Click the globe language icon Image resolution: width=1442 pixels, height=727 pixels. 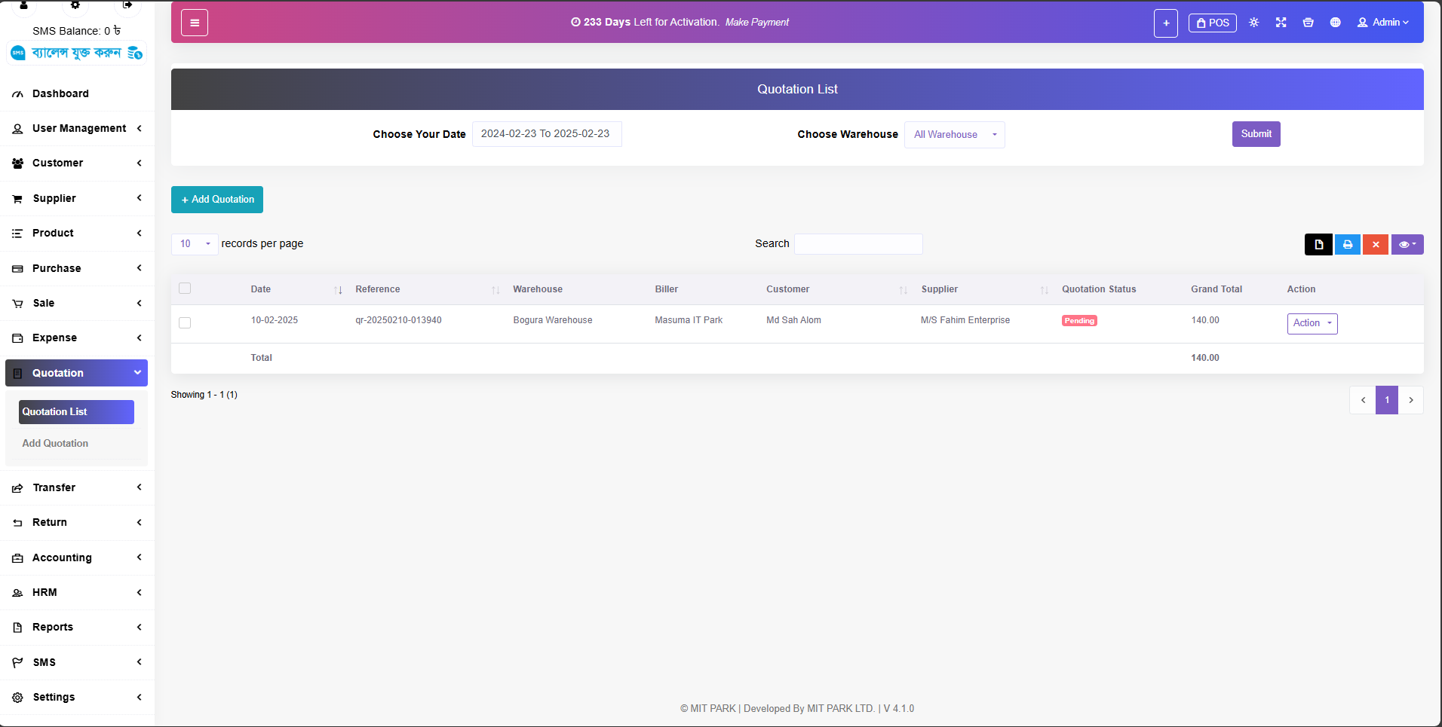pos(1335,23)
